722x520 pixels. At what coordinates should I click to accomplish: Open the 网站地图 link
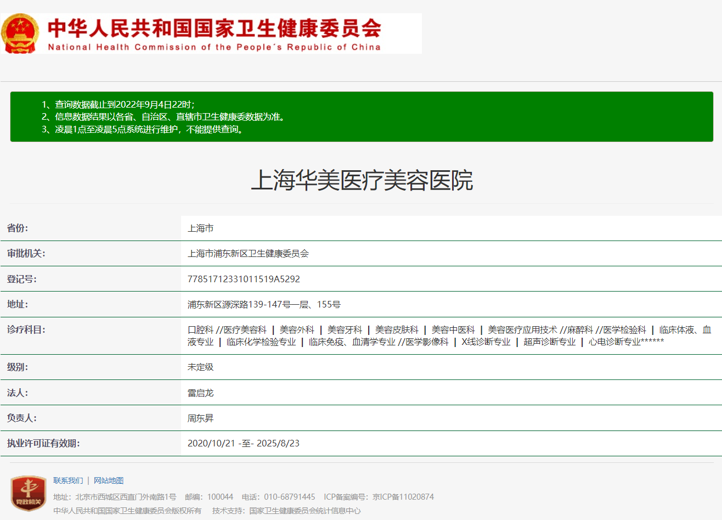(109, 480)
